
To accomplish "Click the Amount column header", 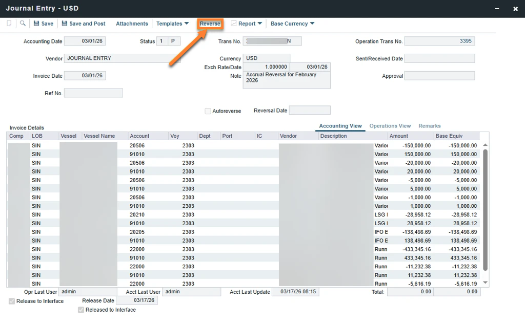I will point(410,136).
